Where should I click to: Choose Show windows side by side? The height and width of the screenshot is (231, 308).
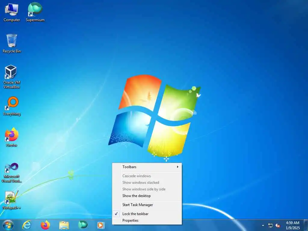pos(147,189)
